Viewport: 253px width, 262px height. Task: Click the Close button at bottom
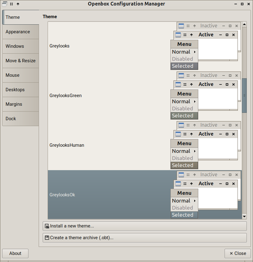(x=238, y=253)
